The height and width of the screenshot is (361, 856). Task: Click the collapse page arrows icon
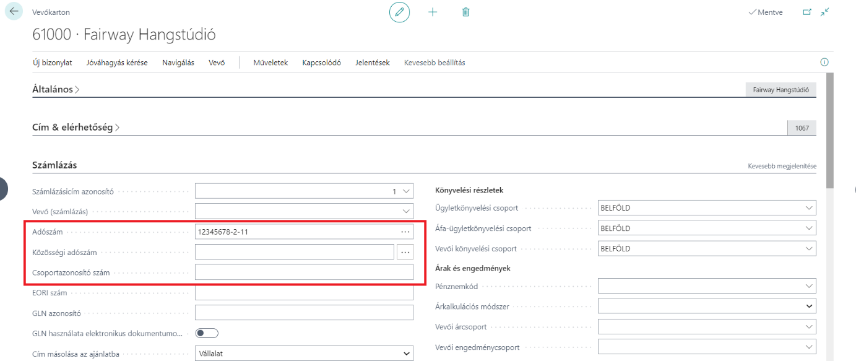pos(825,12)
